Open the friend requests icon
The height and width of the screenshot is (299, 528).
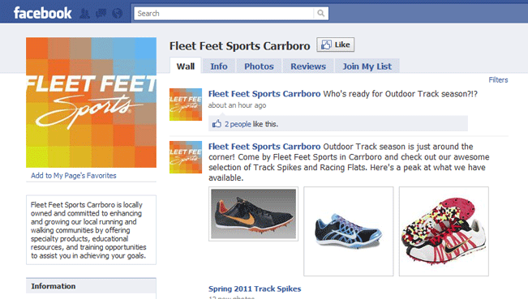click(84, 14)
